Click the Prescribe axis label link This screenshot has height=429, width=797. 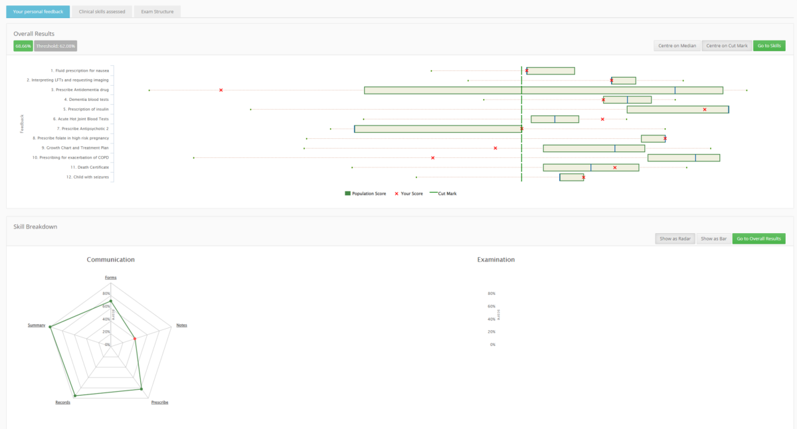tap(159, 402)
